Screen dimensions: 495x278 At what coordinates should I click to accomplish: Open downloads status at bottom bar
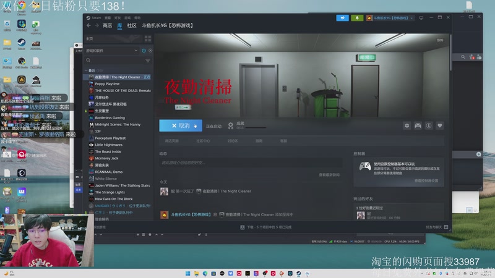coord(266,227)
